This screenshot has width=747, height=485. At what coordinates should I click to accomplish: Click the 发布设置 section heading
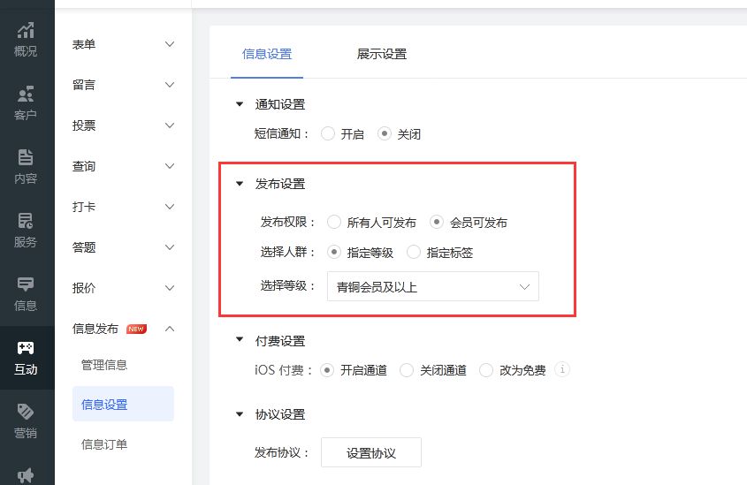pos(280,184)
